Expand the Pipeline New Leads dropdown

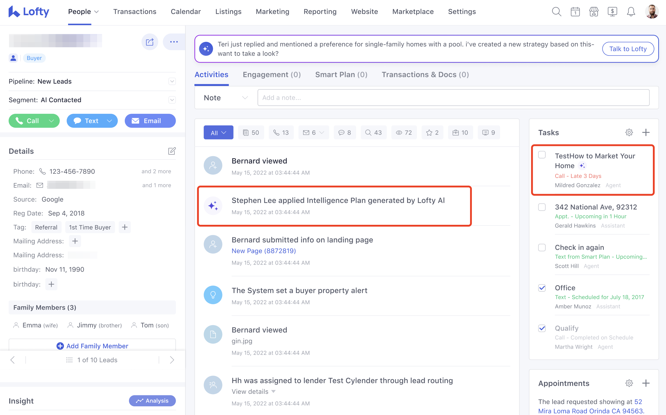[x=172, y=81]
